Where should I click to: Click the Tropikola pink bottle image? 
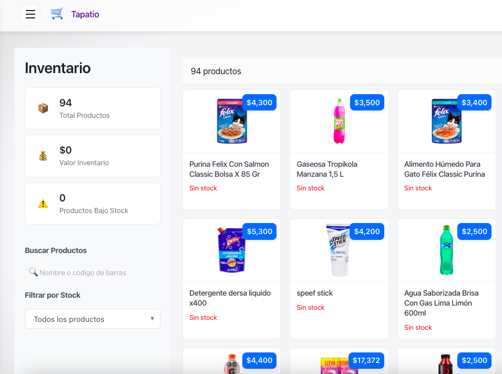click(339, 122)
